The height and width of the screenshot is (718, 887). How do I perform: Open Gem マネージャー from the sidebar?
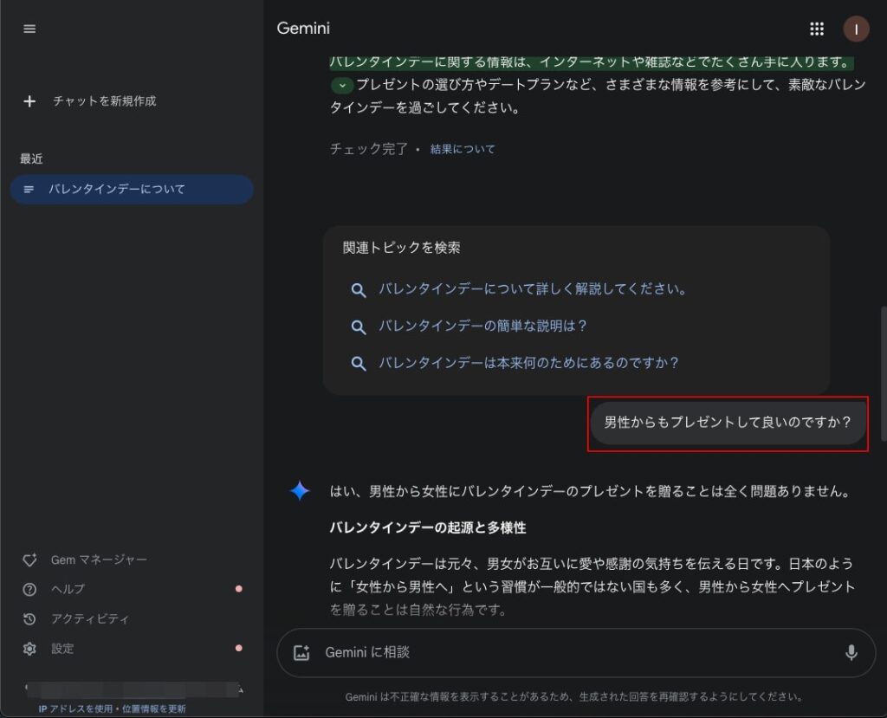click(99, 560)
